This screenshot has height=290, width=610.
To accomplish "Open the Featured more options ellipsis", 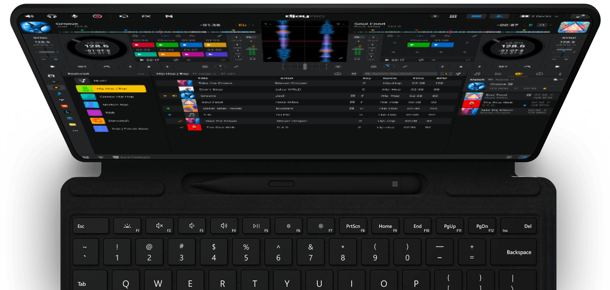I will point(141,74).
